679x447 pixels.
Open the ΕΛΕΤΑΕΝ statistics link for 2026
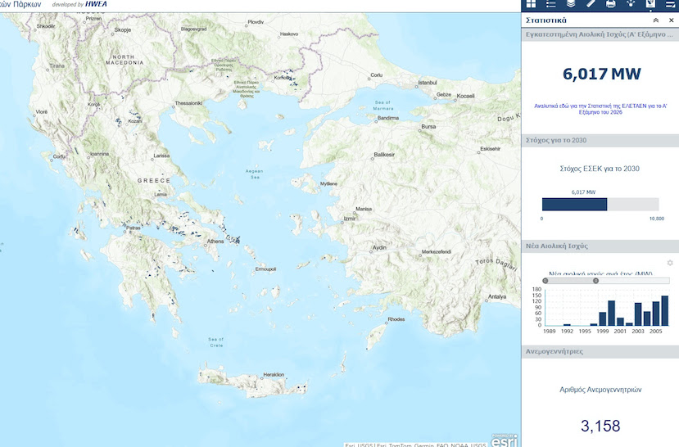600,109
